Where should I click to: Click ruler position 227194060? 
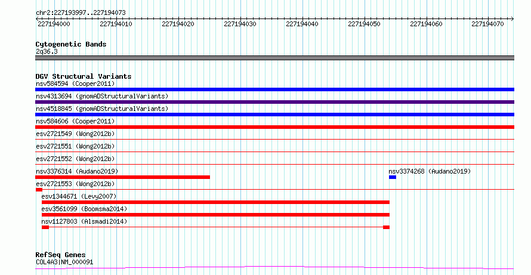426,24
